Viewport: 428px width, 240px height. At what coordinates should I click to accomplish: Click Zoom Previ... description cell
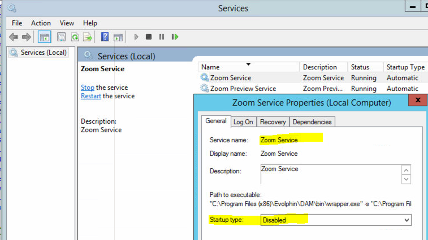pyautogui.click(x=323, y=89)
